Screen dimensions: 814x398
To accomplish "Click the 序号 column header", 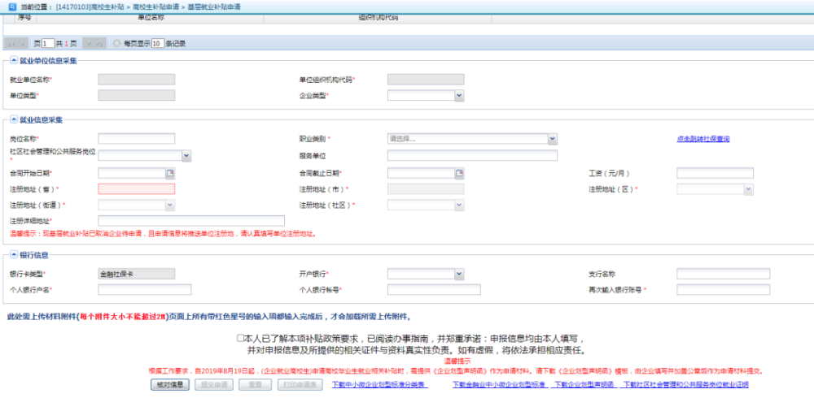I will tap(24, 18).
